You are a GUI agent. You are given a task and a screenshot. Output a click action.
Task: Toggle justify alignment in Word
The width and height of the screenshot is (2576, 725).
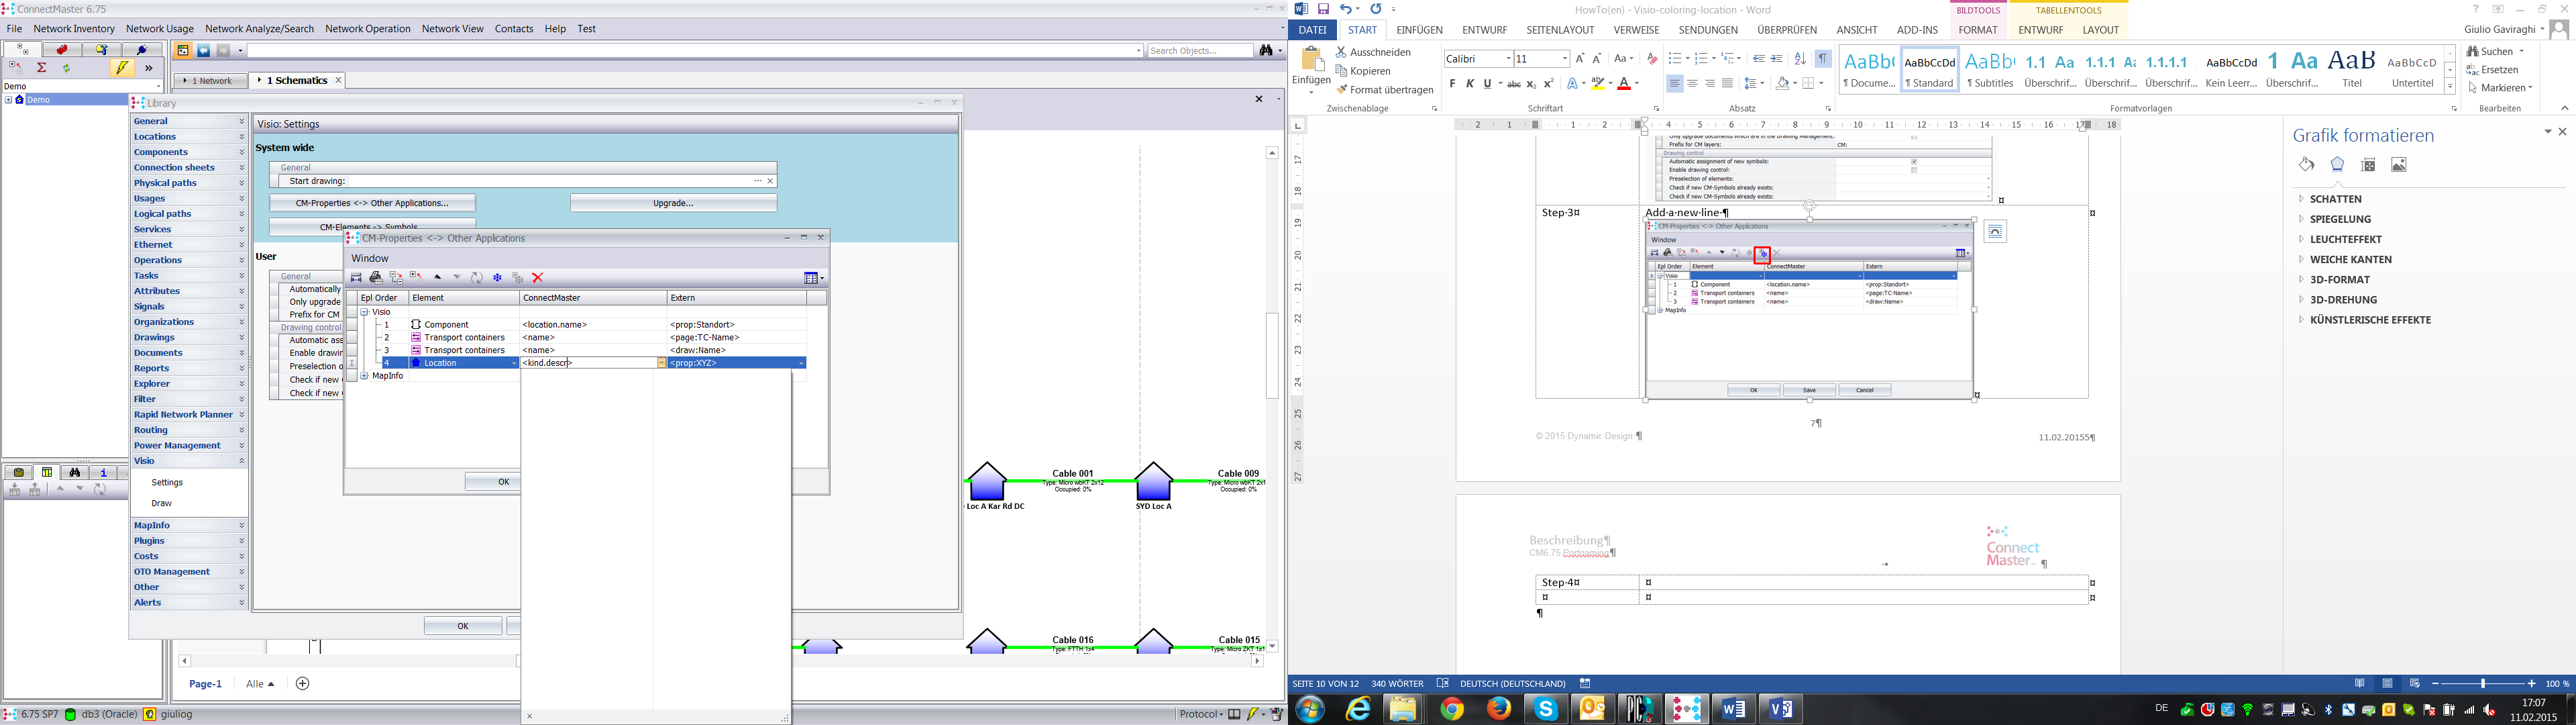pyautogui.click(x=1727, y=84)
